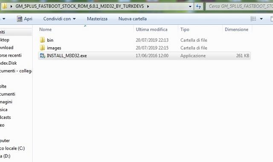The width and height of the screenshot is (273, 162).
Task: Click the refresh button beside address bar
Action: pyautogui.click(x=198, y=6)
